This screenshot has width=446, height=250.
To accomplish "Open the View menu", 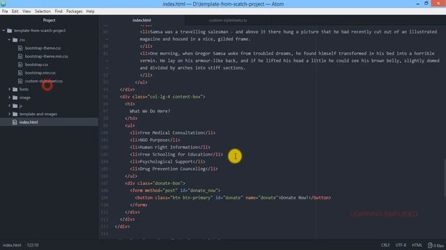I will point(26,11).
